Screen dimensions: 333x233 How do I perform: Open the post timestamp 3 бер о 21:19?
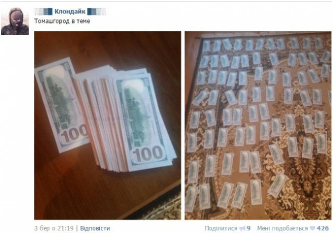(54, 228)
